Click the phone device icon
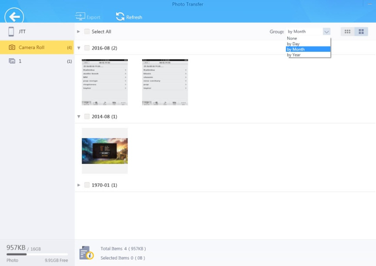 click(x=11, y=31)
